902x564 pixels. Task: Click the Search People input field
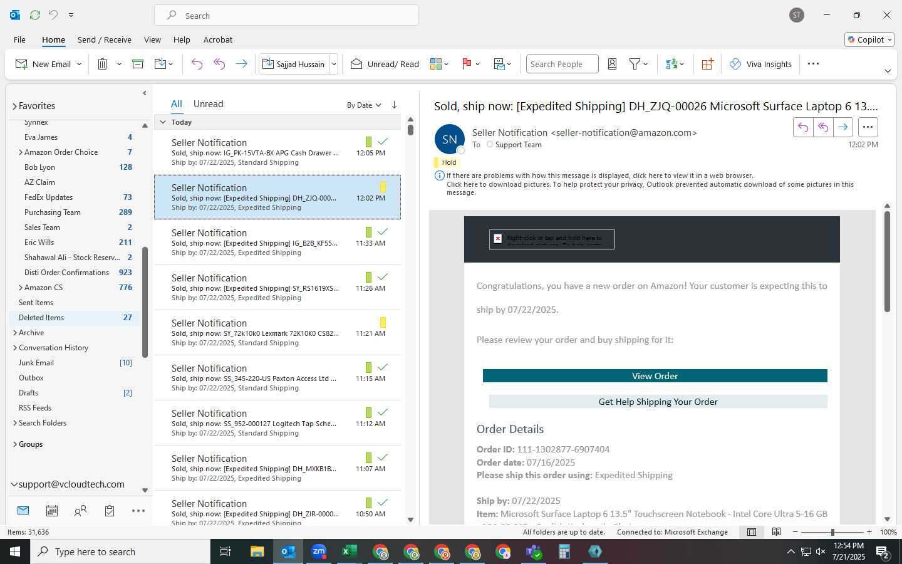point(562,64)
